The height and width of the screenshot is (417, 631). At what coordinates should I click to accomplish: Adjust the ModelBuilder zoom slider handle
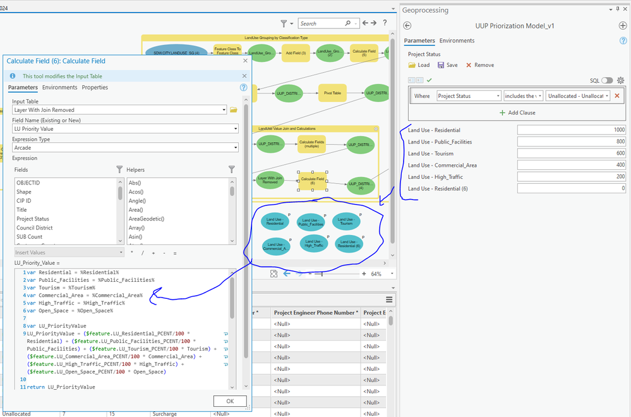(x=322, y=274)
